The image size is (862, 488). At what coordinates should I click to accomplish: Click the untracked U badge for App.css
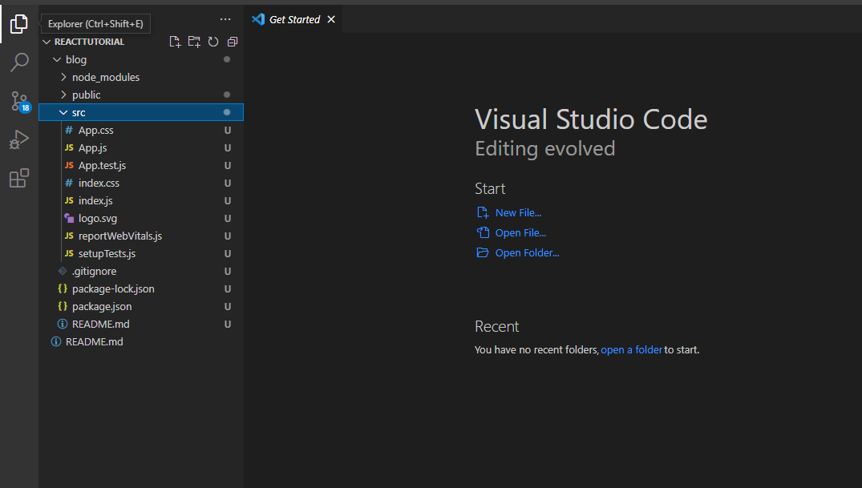tap(228, 131)
